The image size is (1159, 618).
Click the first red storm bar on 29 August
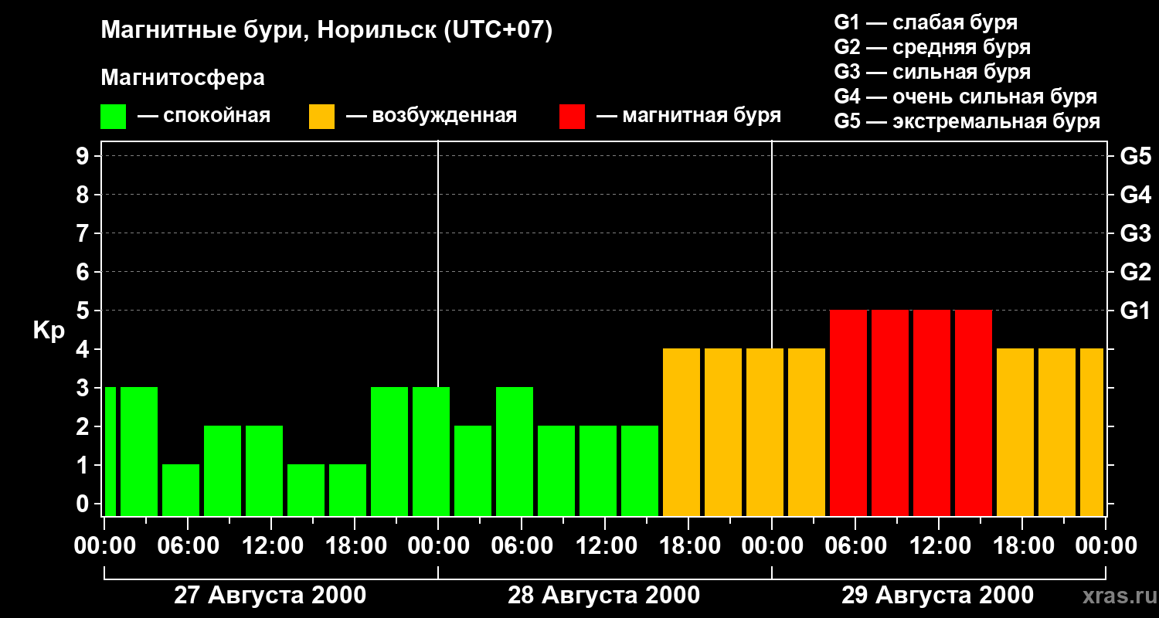click(x=848, y=413)
